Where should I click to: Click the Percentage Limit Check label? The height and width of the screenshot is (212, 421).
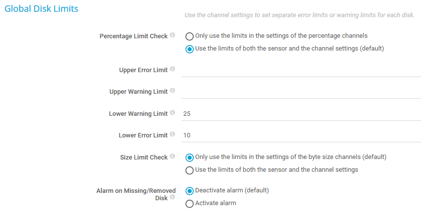point(133,36)
